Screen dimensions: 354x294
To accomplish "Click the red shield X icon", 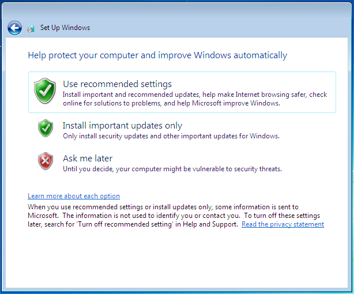I will coord(46,161).
